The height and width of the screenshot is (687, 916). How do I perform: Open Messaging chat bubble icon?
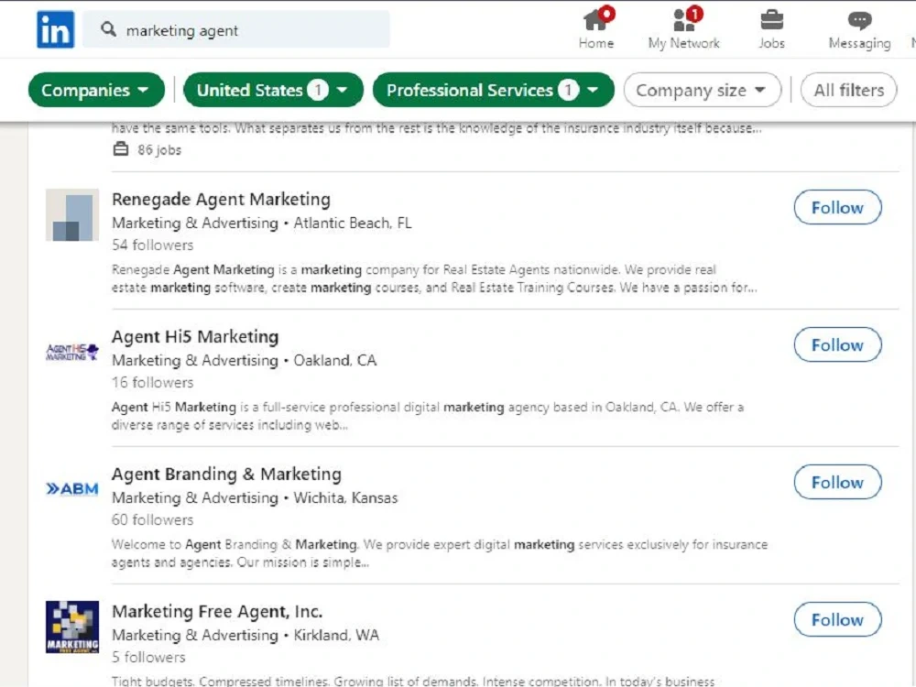point(859,21)
